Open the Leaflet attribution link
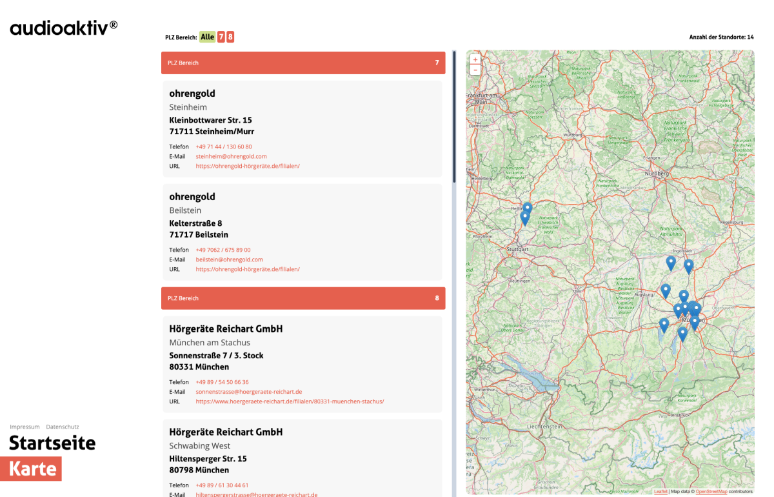Screen dimensions: 774x497 660,492
